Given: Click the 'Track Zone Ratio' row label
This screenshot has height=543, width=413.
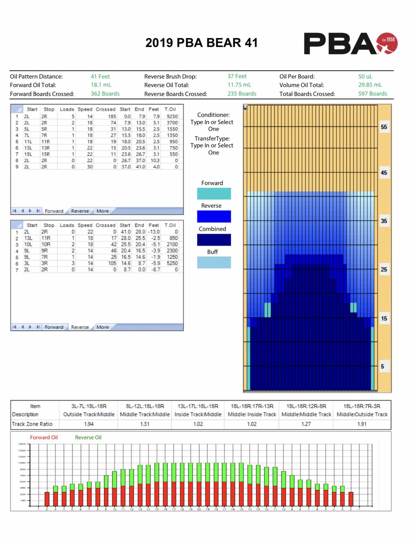Looking at the screenshot, I should coord(32,424).
